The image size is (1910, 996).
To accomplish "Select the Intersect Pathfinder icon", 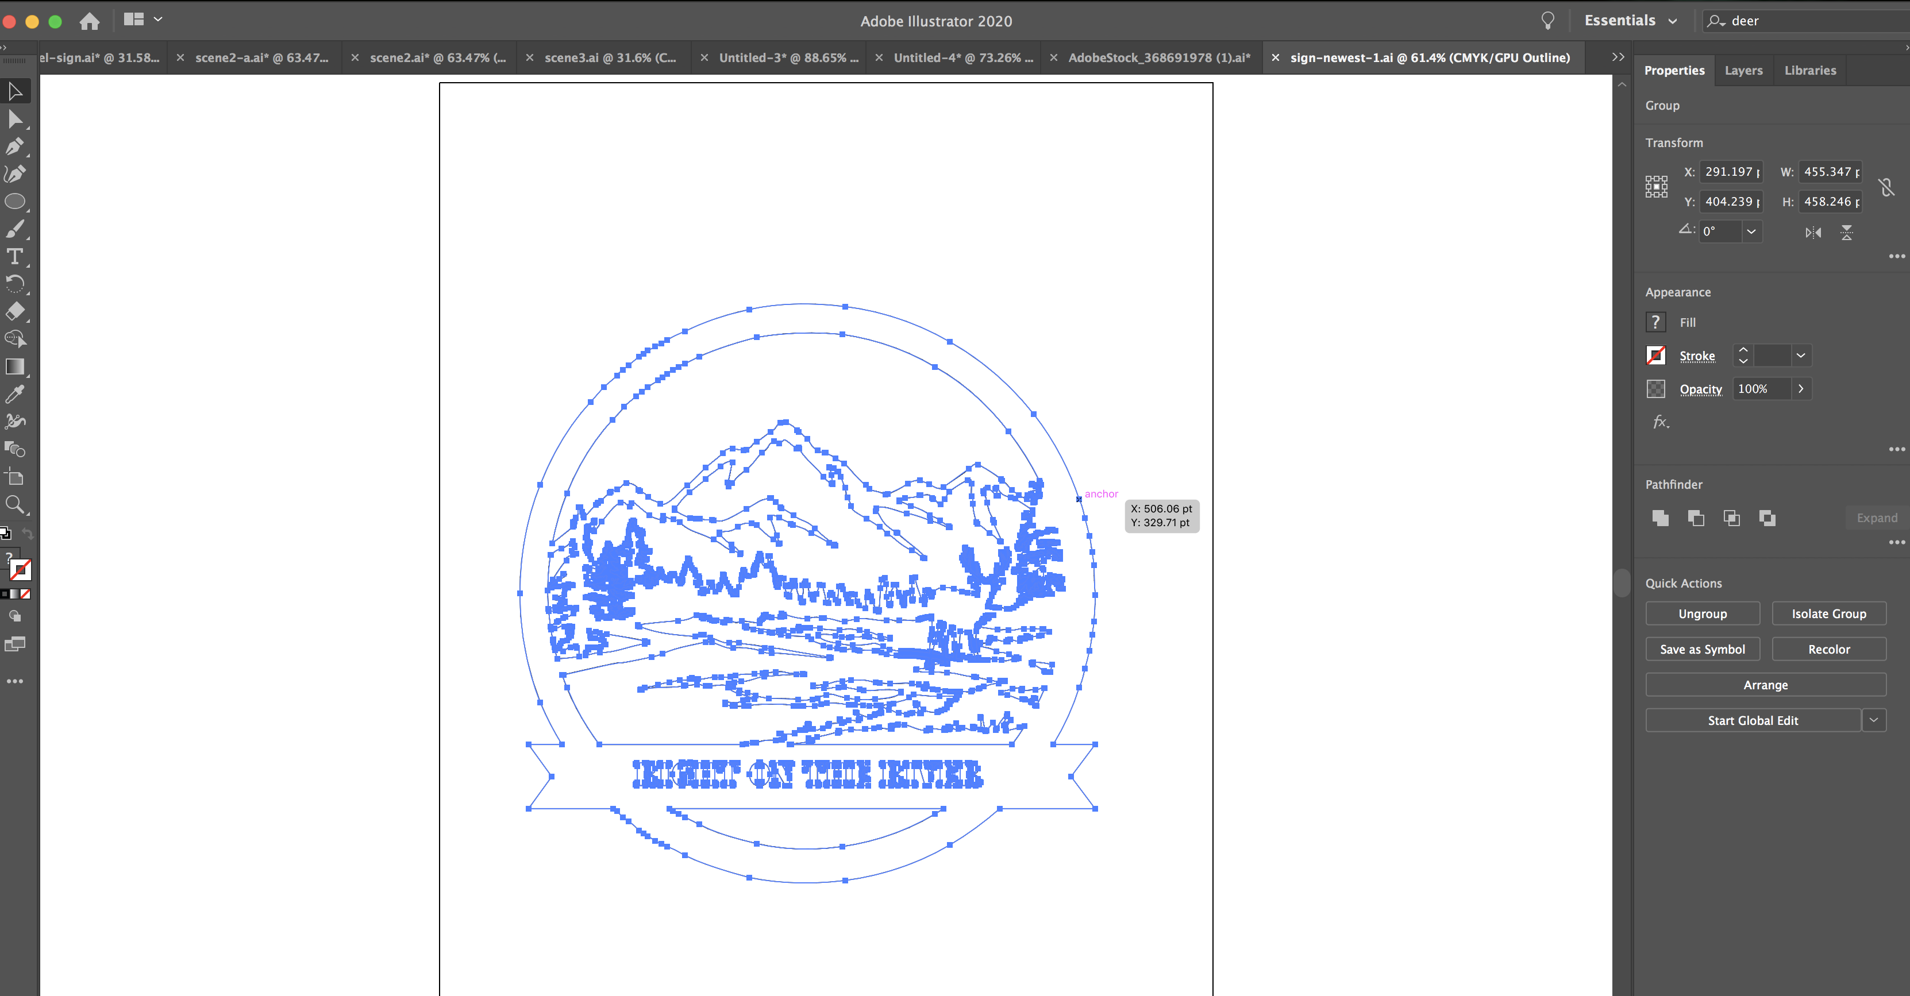I will pyautogui.click(x=1732, y=518).
